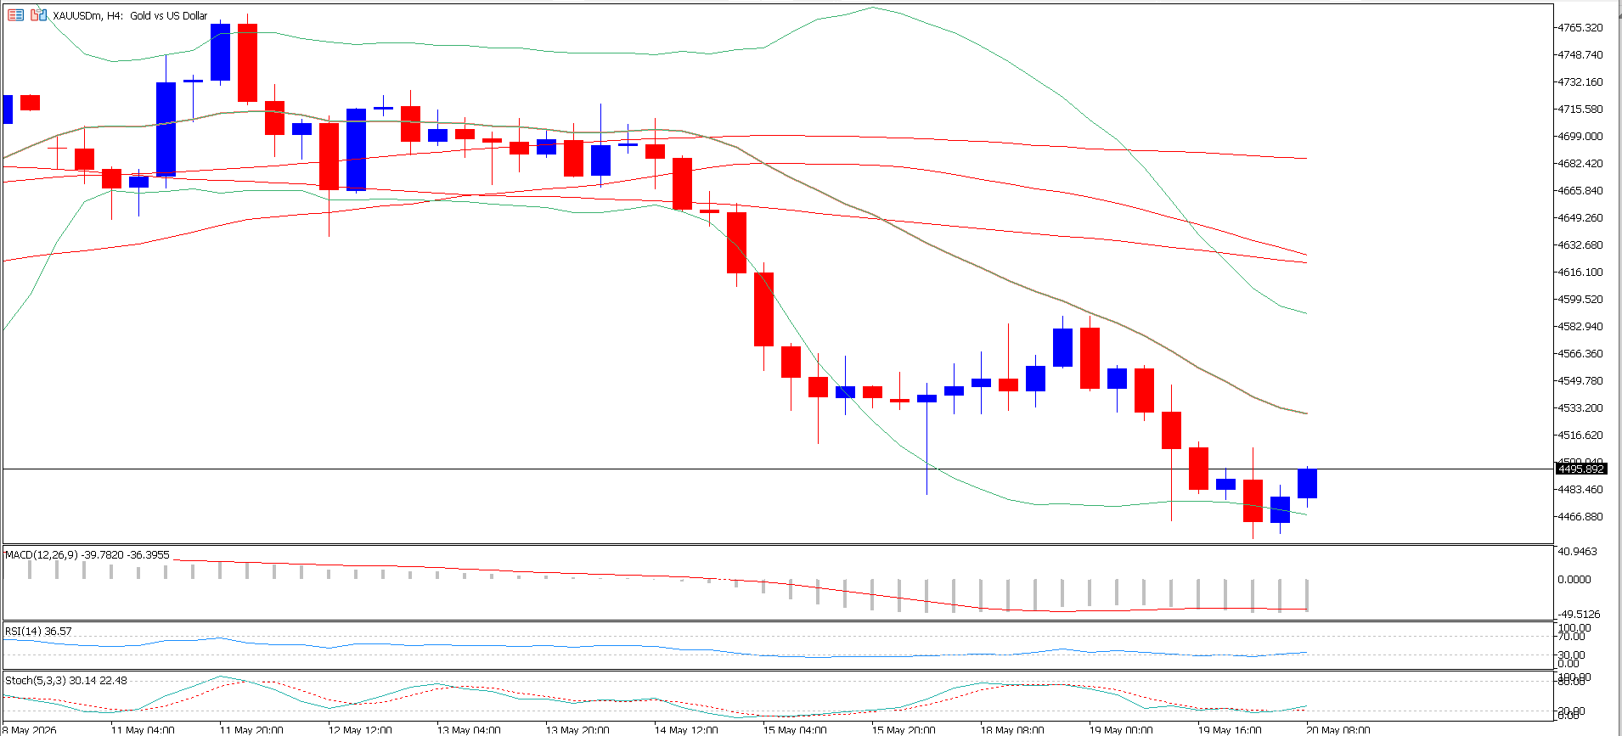Click the 4616.100 price scale value
This screenshot has width=1622, height=736.
pos(1580,272)
